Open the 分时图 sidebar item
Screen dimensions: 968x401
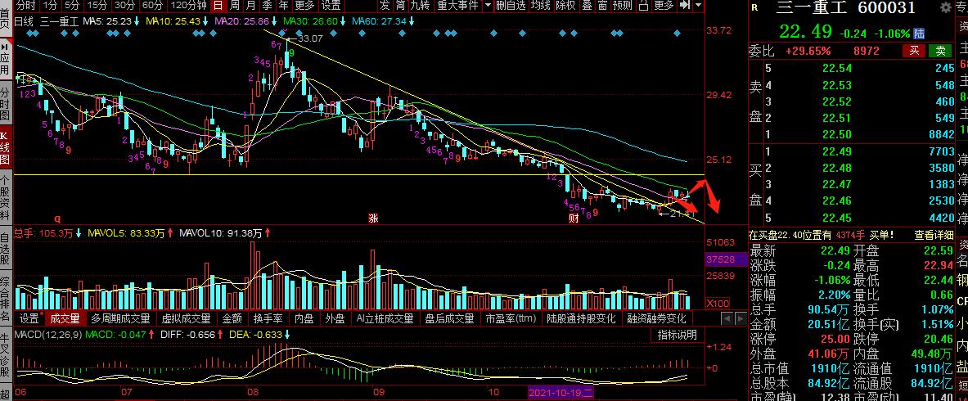pyautogui.click(x=6, y=103)
